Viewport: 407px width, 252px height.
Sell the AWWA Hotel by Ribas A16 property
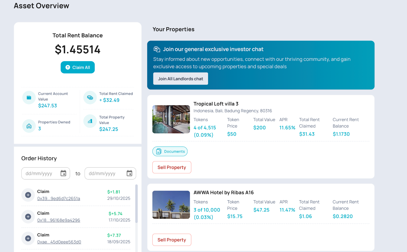[172, 240]
